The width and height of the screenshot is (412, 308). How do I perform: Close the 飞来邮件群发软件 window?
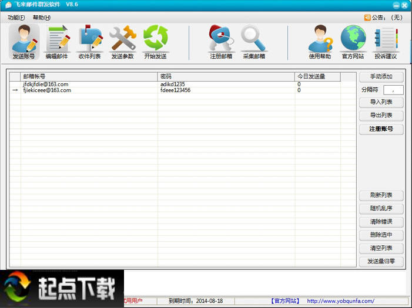(404, 5)
